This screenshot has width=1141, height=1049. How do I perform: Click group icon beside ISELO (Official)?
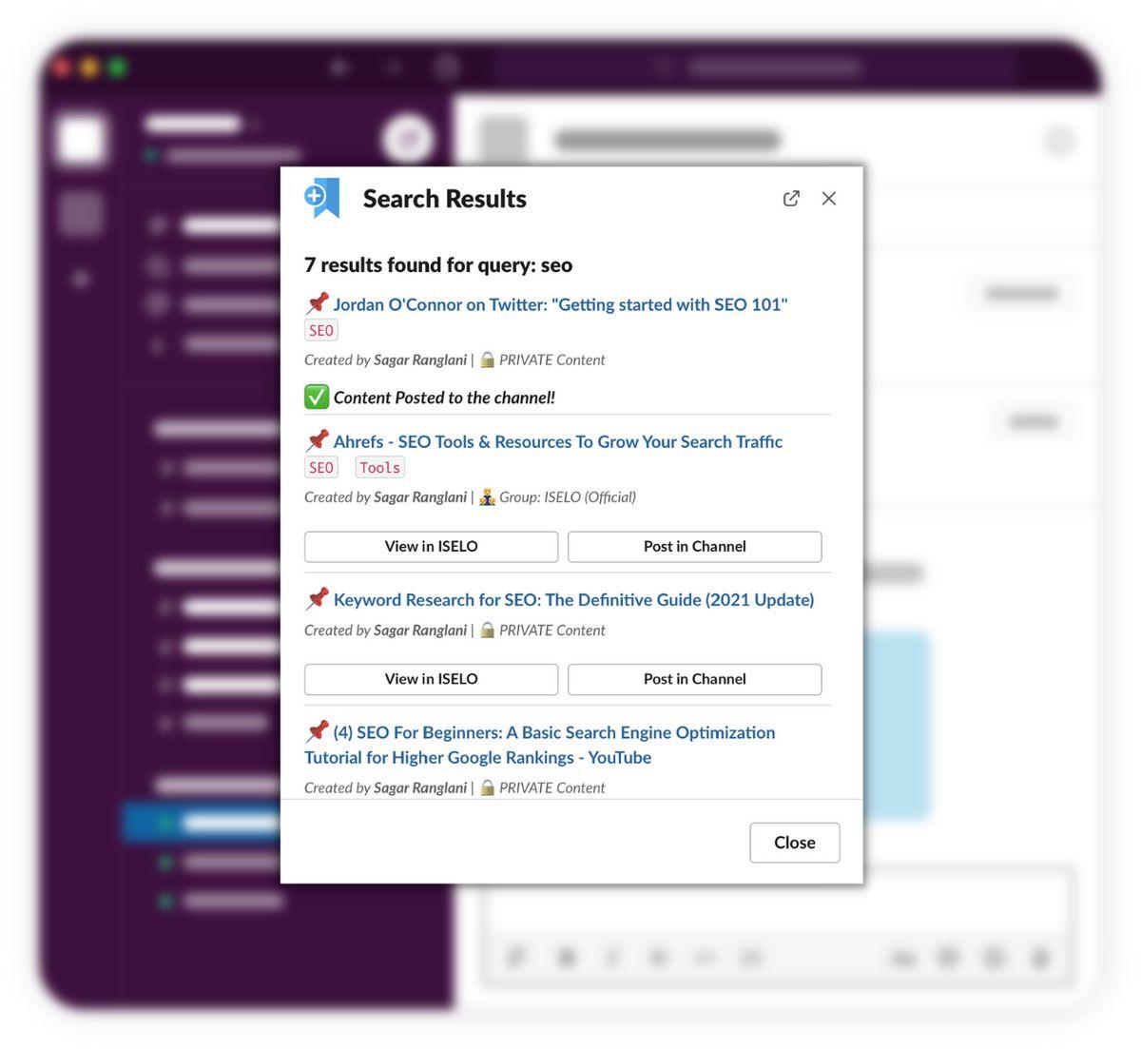coord(487,496)
